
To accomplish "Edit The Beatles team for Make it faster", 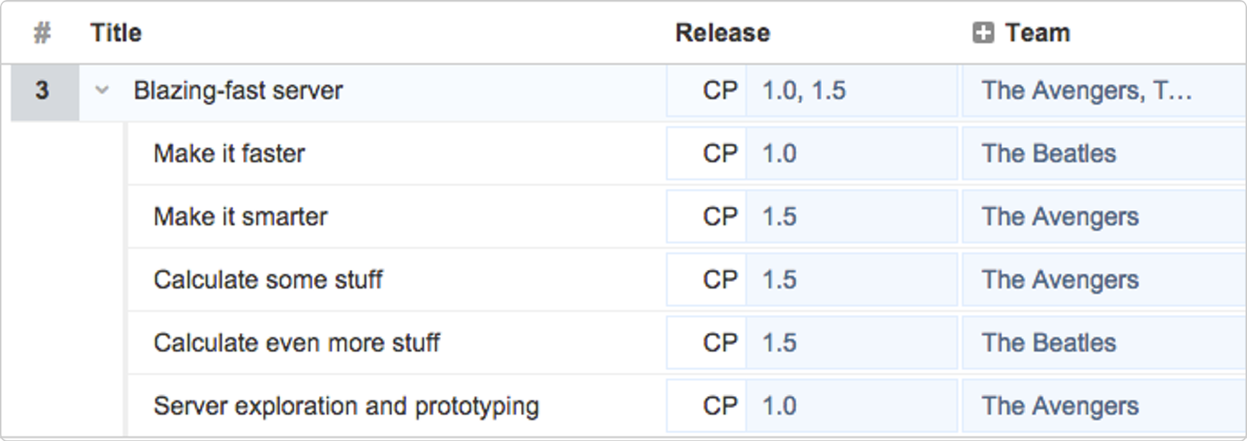I will [1104, 154].
